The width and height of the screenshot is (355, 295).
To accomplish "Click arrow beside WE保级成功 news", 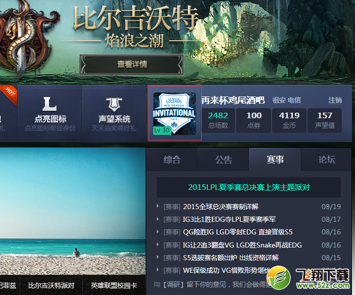I will [158, 269].
